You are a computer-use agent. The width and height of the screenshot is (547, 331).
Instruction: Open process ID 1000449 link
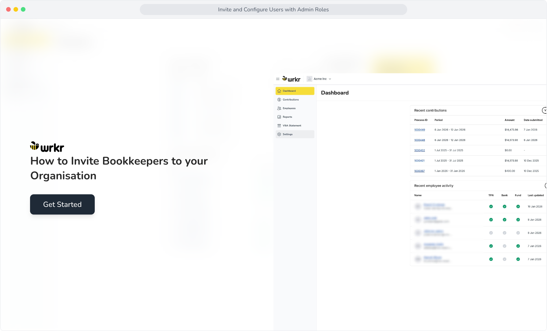pyautogui.click(x=419, y=130)
